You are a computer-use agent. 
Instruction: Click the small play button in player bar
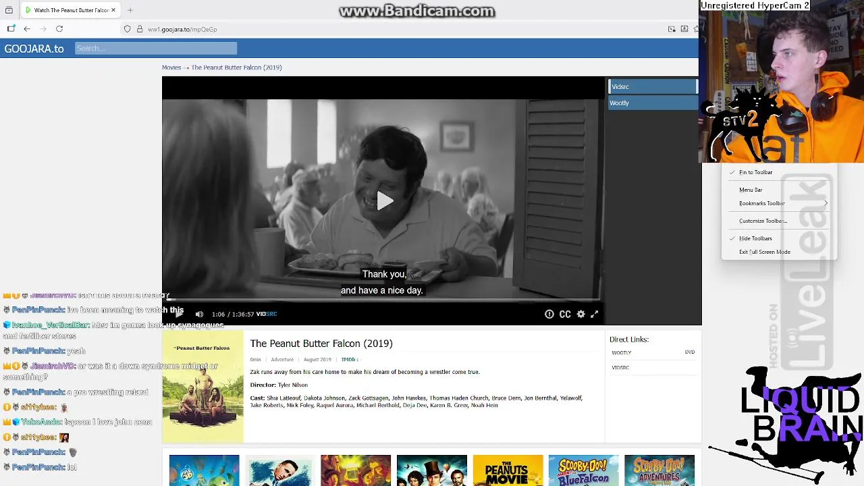[179, 314]
